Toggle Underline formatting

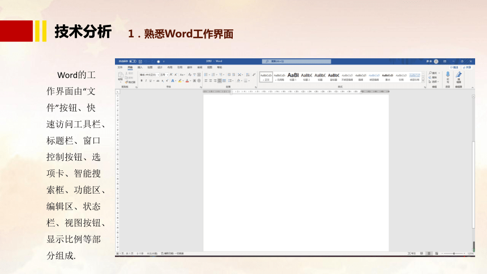(x=150, y=81)
